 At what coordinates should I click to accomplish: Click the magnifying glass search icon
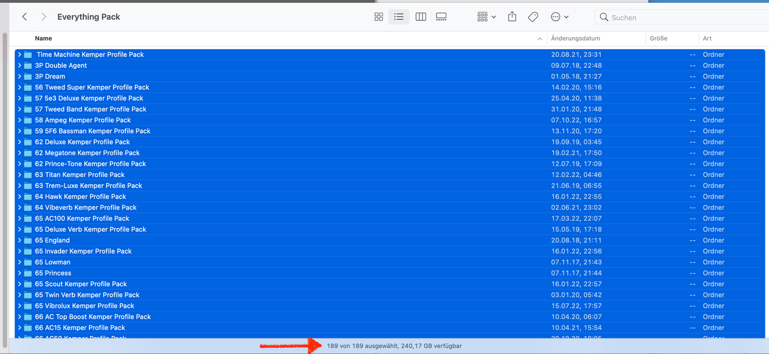point(604,17)
